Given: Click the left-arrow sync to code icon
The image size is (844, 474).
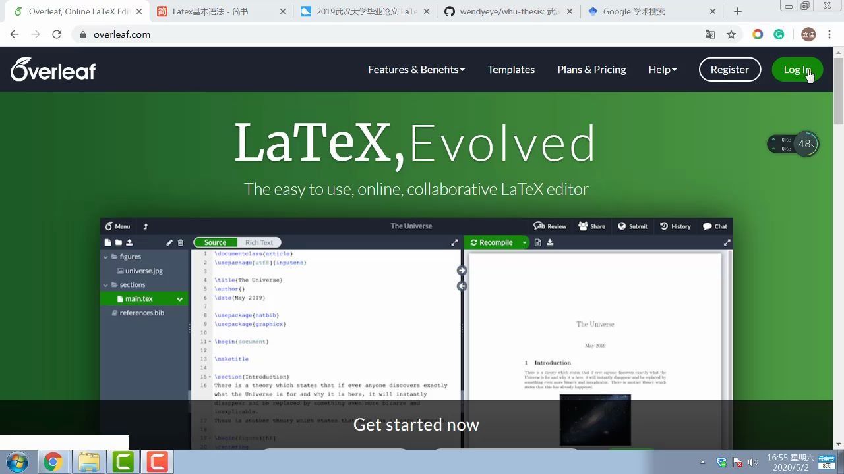Looking at the screenshot, I should click(462, 286).
